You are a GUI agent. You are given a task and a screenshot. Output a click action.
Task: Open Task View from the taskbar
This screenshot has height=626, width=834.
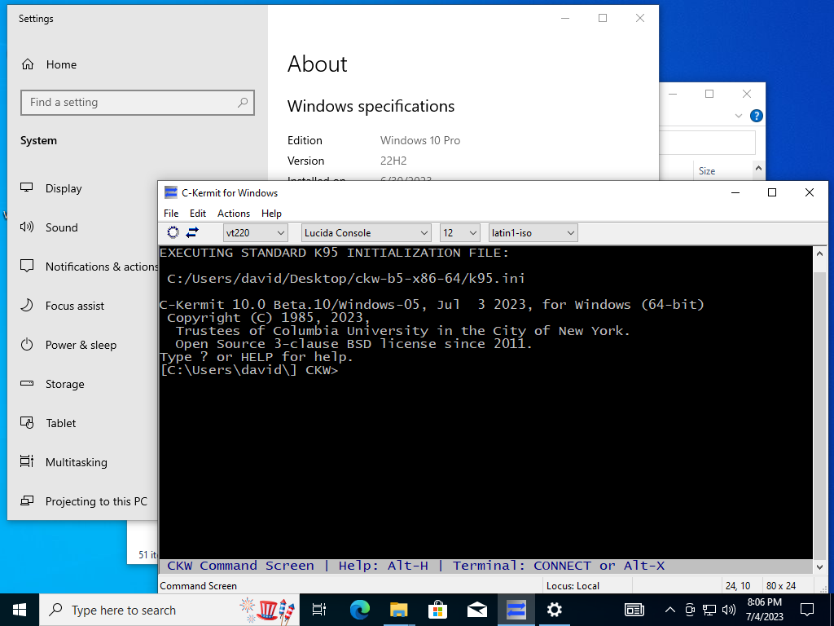319,610
